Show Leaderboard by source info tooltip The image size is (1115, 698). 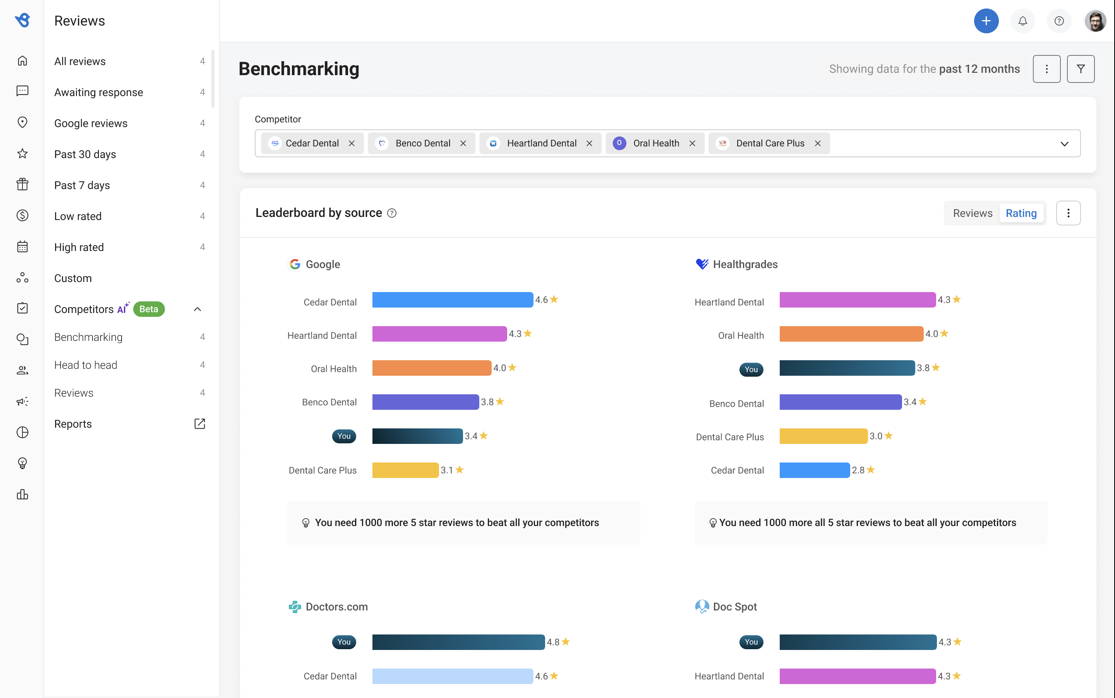(x=392, y=213)
